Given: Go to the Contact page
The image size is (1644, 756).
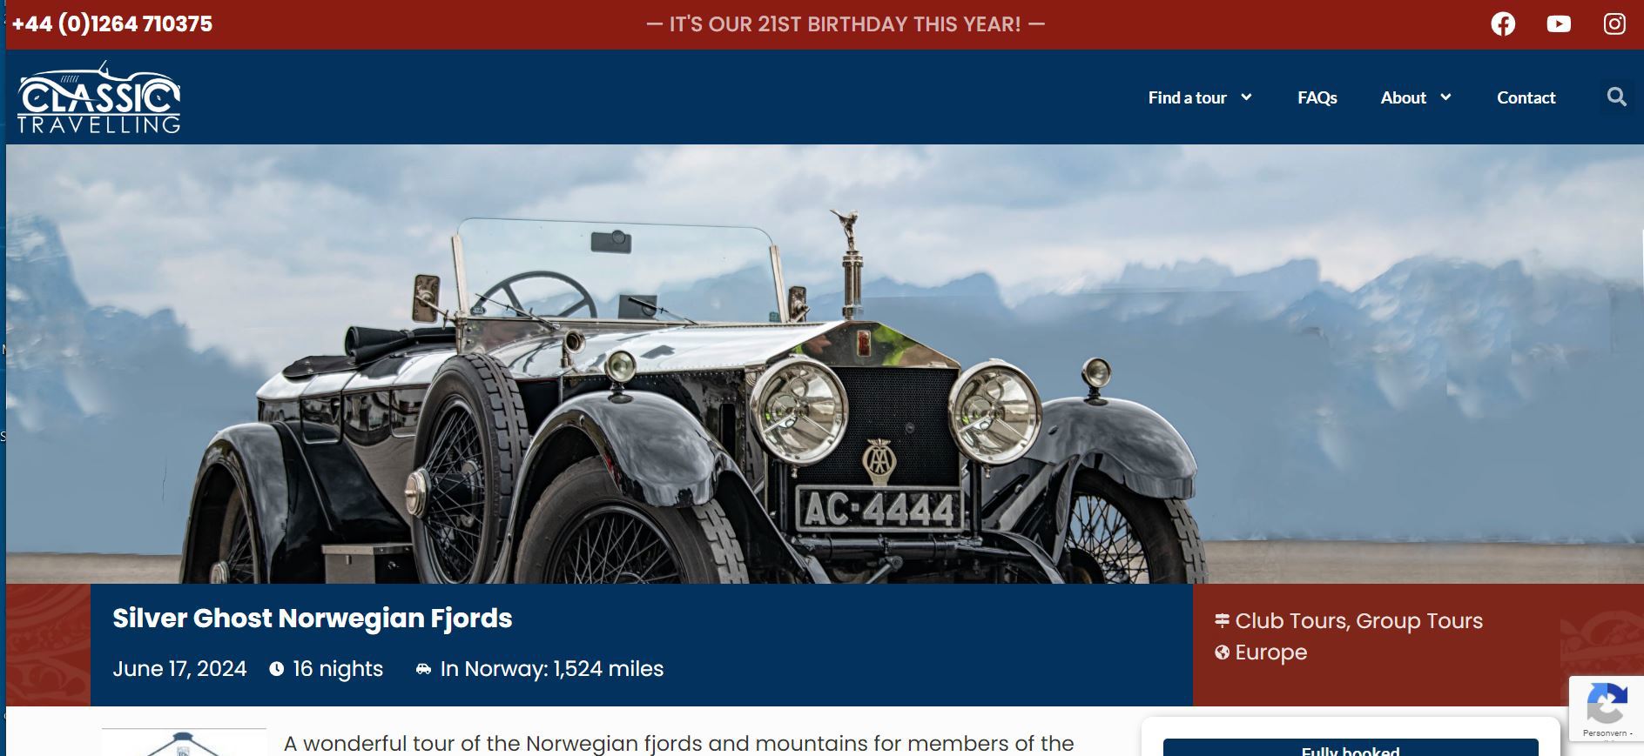Looking at the screenshot, I should [x=1526, y=97].
